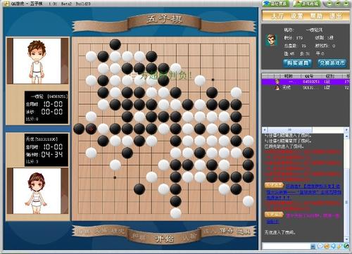Choose 退出 to exit the game
The image size is (352, 254).
tap(336, 16)
